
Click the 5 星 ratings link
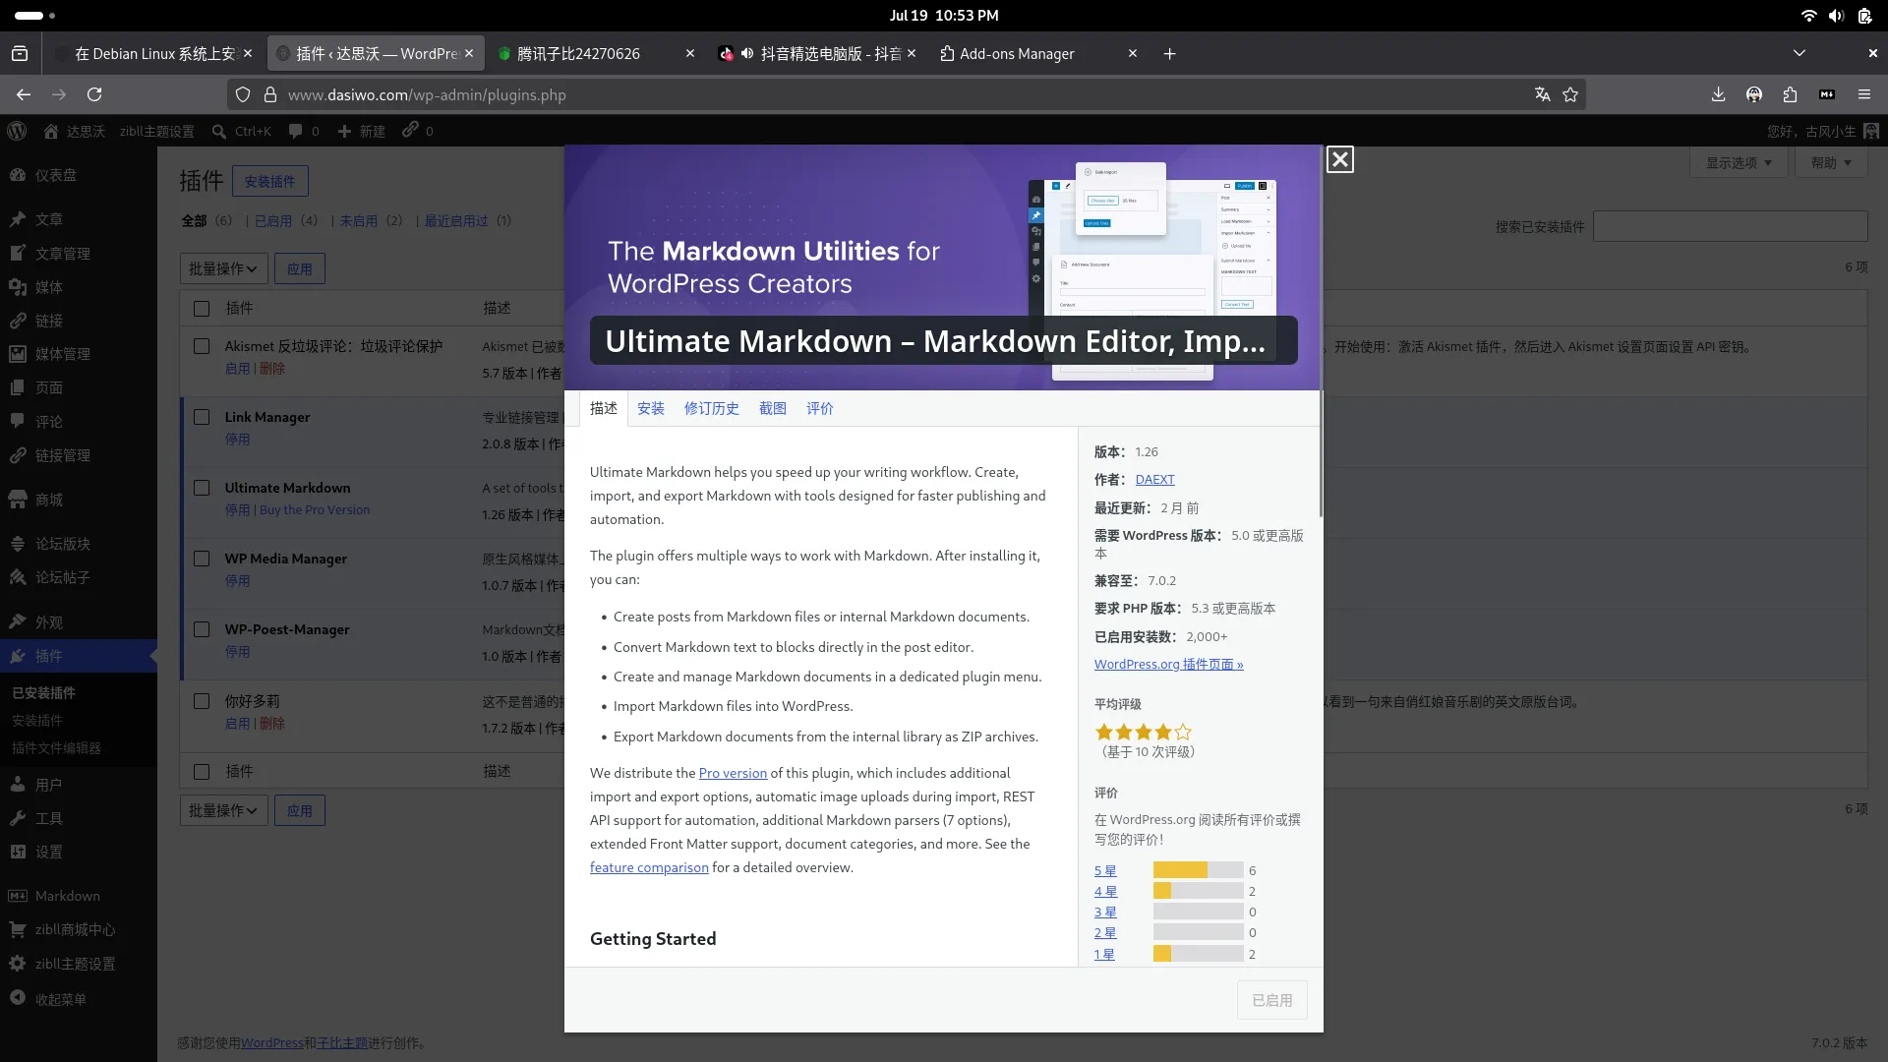[1105, 871]
